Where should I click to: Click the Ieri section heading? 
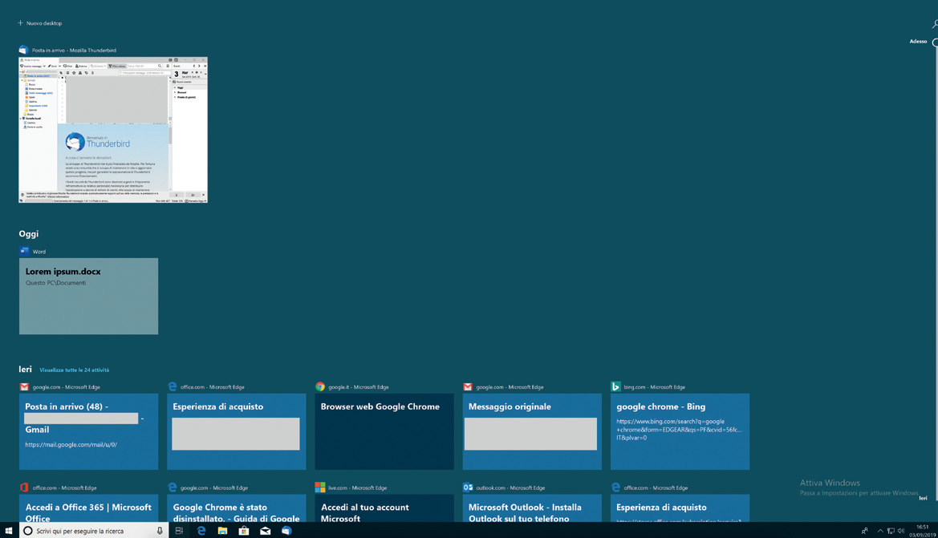point(25,370)
